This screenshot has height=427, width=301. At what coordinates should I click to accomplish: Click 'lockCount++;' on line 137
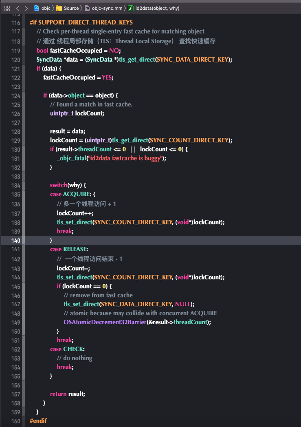[75, 213]
